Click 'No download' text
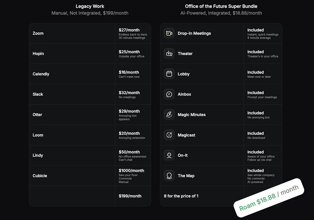The image size is (314, 220). coord(256,138)
